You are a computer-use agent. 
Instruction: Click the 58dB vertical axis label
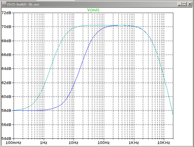pos(6,111)
